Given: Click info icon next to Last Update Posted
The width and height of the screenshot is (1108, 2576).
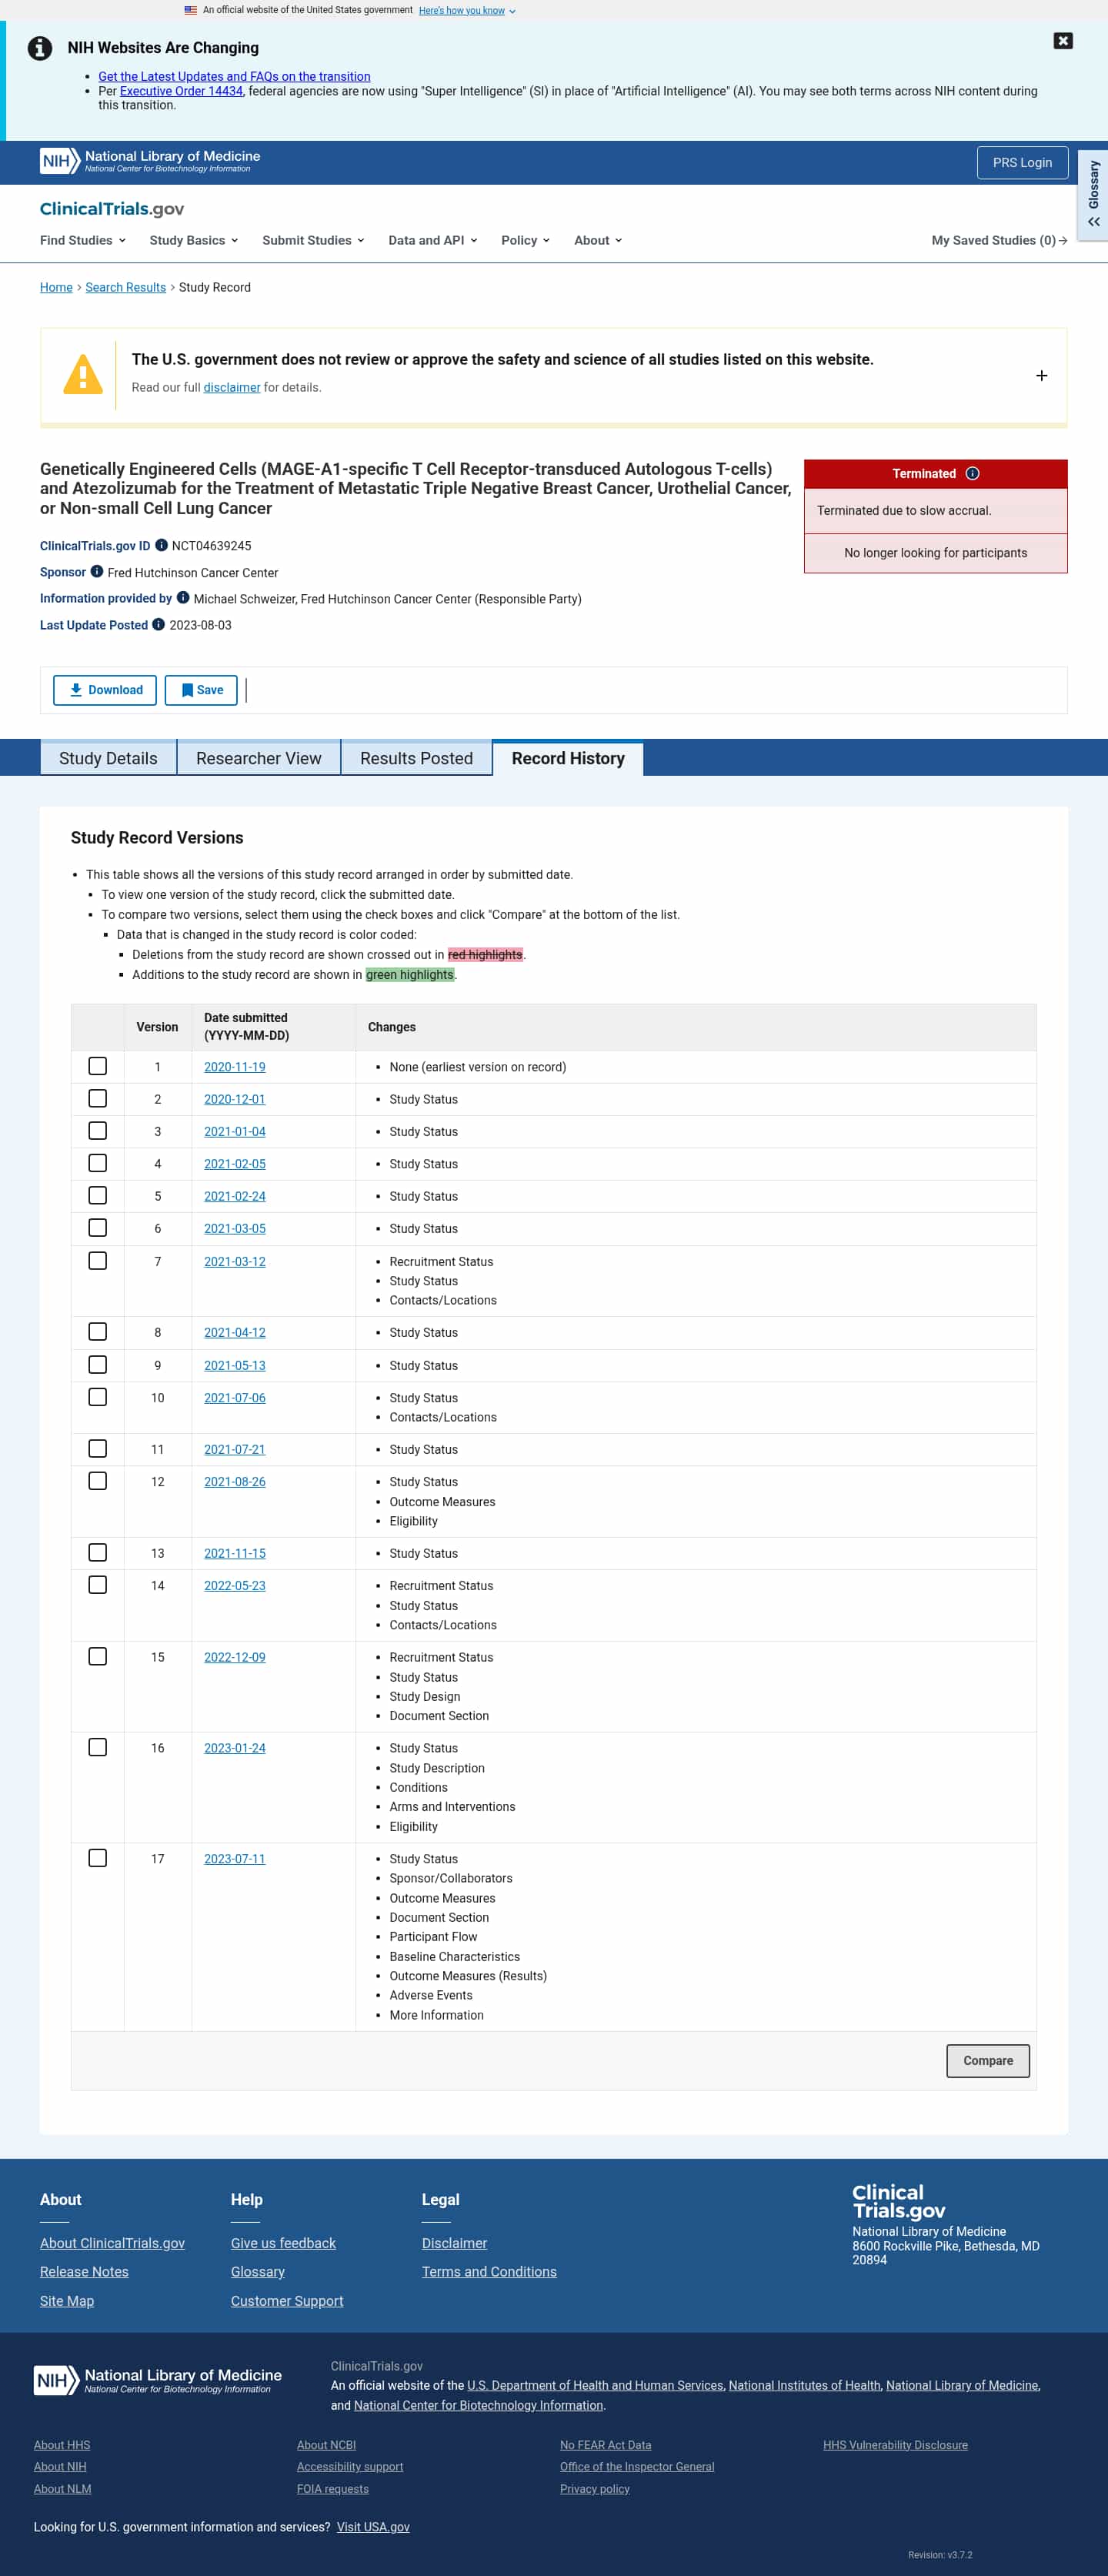Looking at the screenshot, I should coord(158,625).
